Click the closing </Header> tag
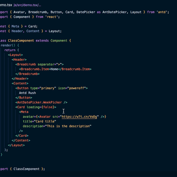 click(x=20, y=79)
